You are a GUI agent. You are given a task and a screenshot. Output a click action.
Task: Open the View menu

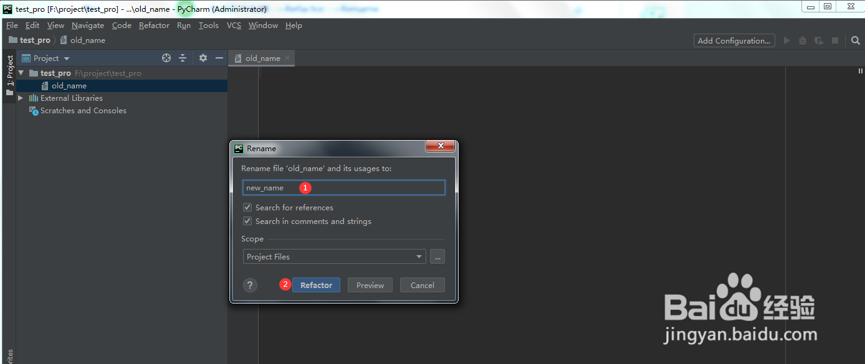55,26
